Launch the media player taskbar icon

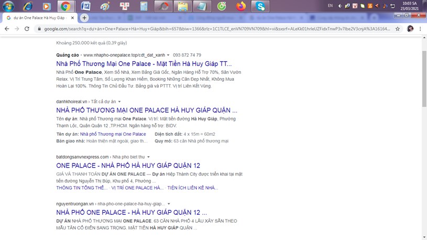coord(47,6)
